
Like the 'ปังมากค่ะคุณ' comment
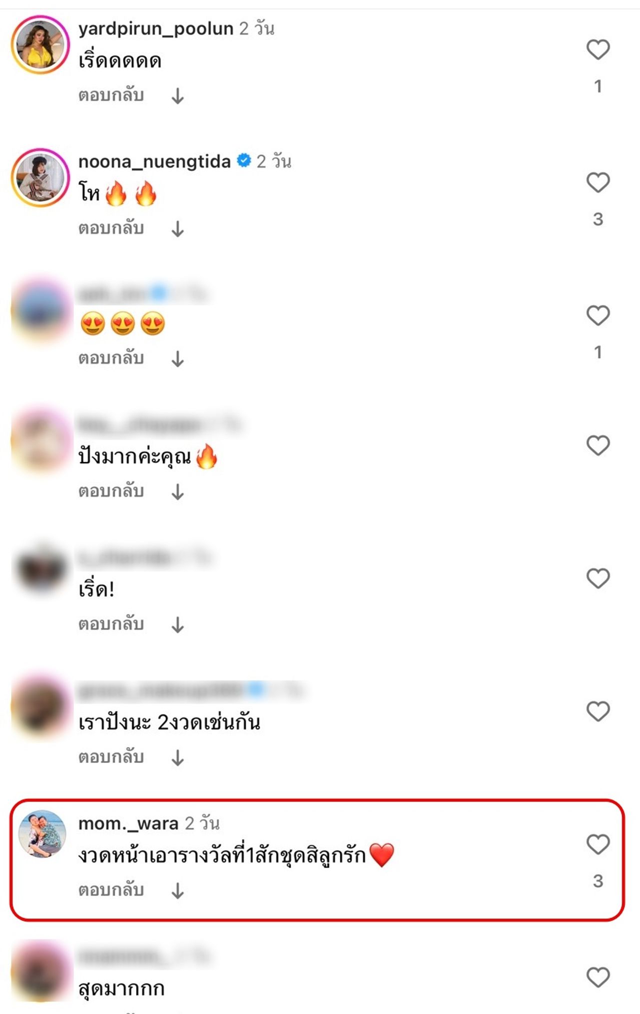click(598, 445)
